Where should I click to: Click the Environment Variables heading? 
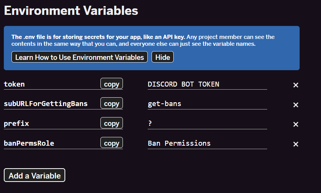(x=71, y=10)
